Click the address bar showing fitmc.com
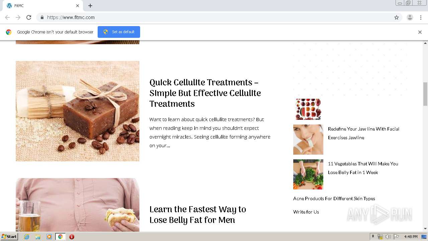The height and width of the screenshot is (241, 428). (x=217, y=17)
